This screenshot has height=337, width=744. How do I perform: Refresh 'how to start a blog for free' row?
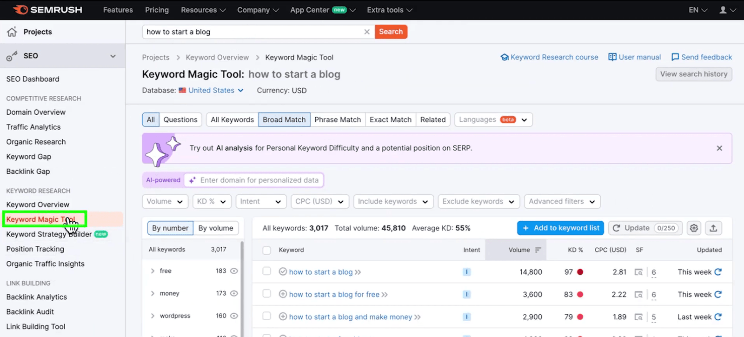(x=718, y=294)
